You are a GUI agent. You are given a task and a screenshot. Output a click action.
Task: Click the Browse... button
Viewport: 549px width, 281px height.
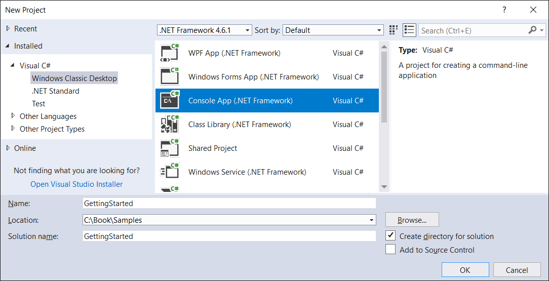pyautogui.click(x=412, y=220)
